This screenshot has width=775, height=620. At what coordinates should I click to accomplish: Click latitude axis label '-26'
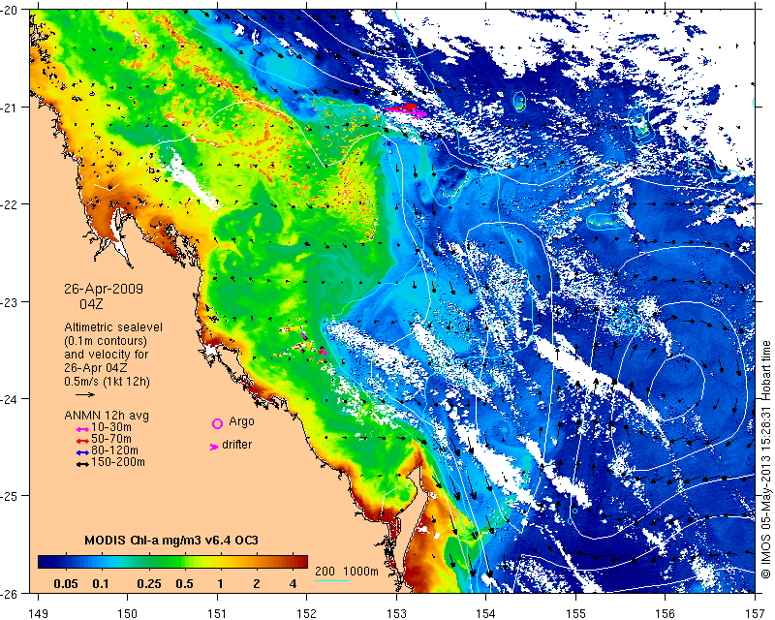point(10,593)
